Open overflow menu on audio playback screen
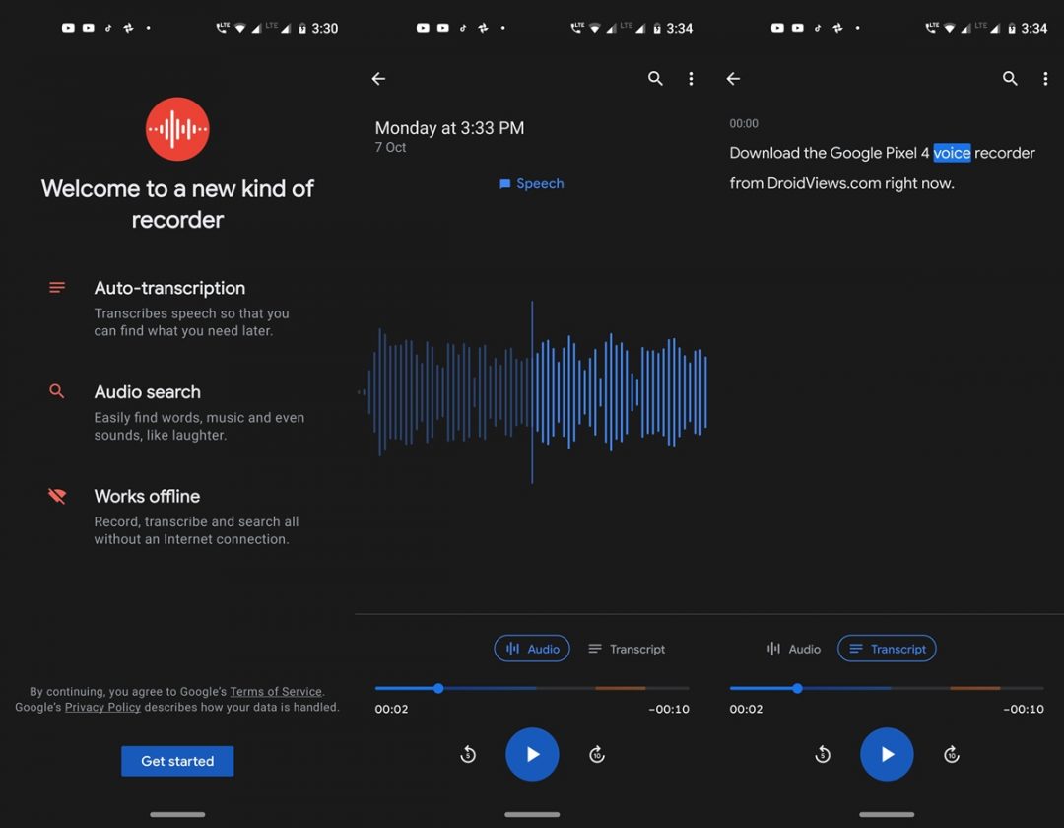 click(691, 79)
